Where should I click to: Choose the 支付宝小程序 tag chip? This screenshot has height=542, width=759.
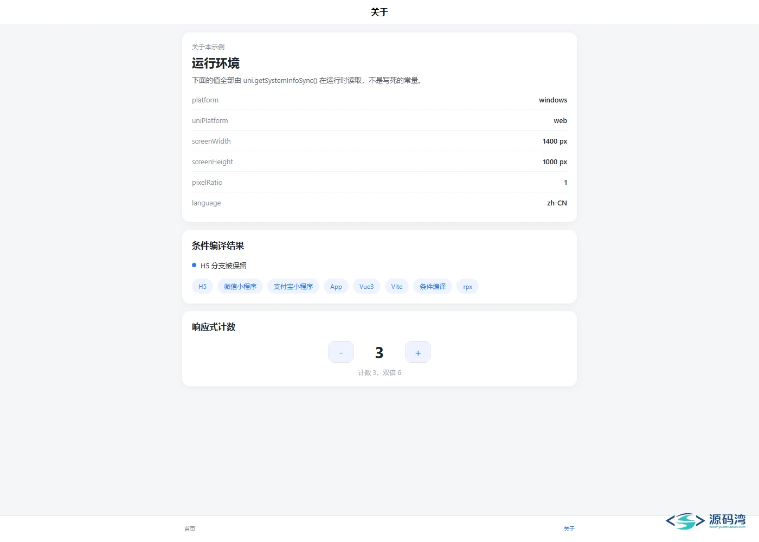click(x=293, y=286)
